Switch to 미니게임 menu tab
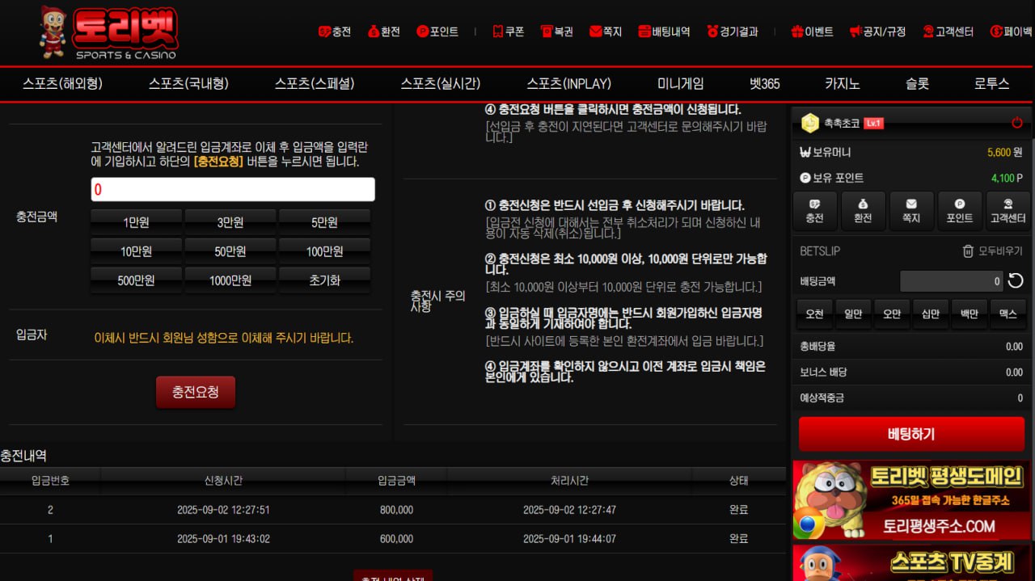This screenshot has height=581, width=1035. tap(680, 83)
